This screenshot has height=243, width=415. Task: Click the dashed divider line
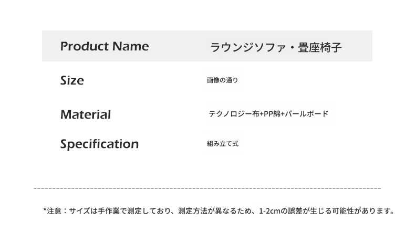click(x=207, y=188)
